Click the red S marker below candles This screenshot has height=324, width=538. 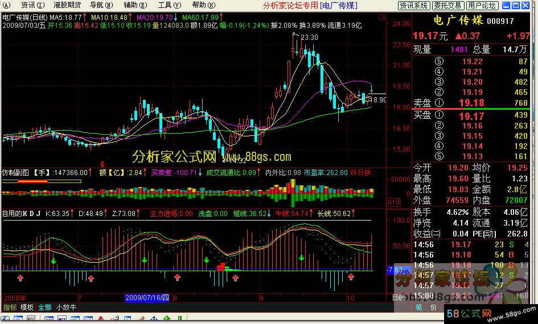pyautogui.click(x=102, y=164)
